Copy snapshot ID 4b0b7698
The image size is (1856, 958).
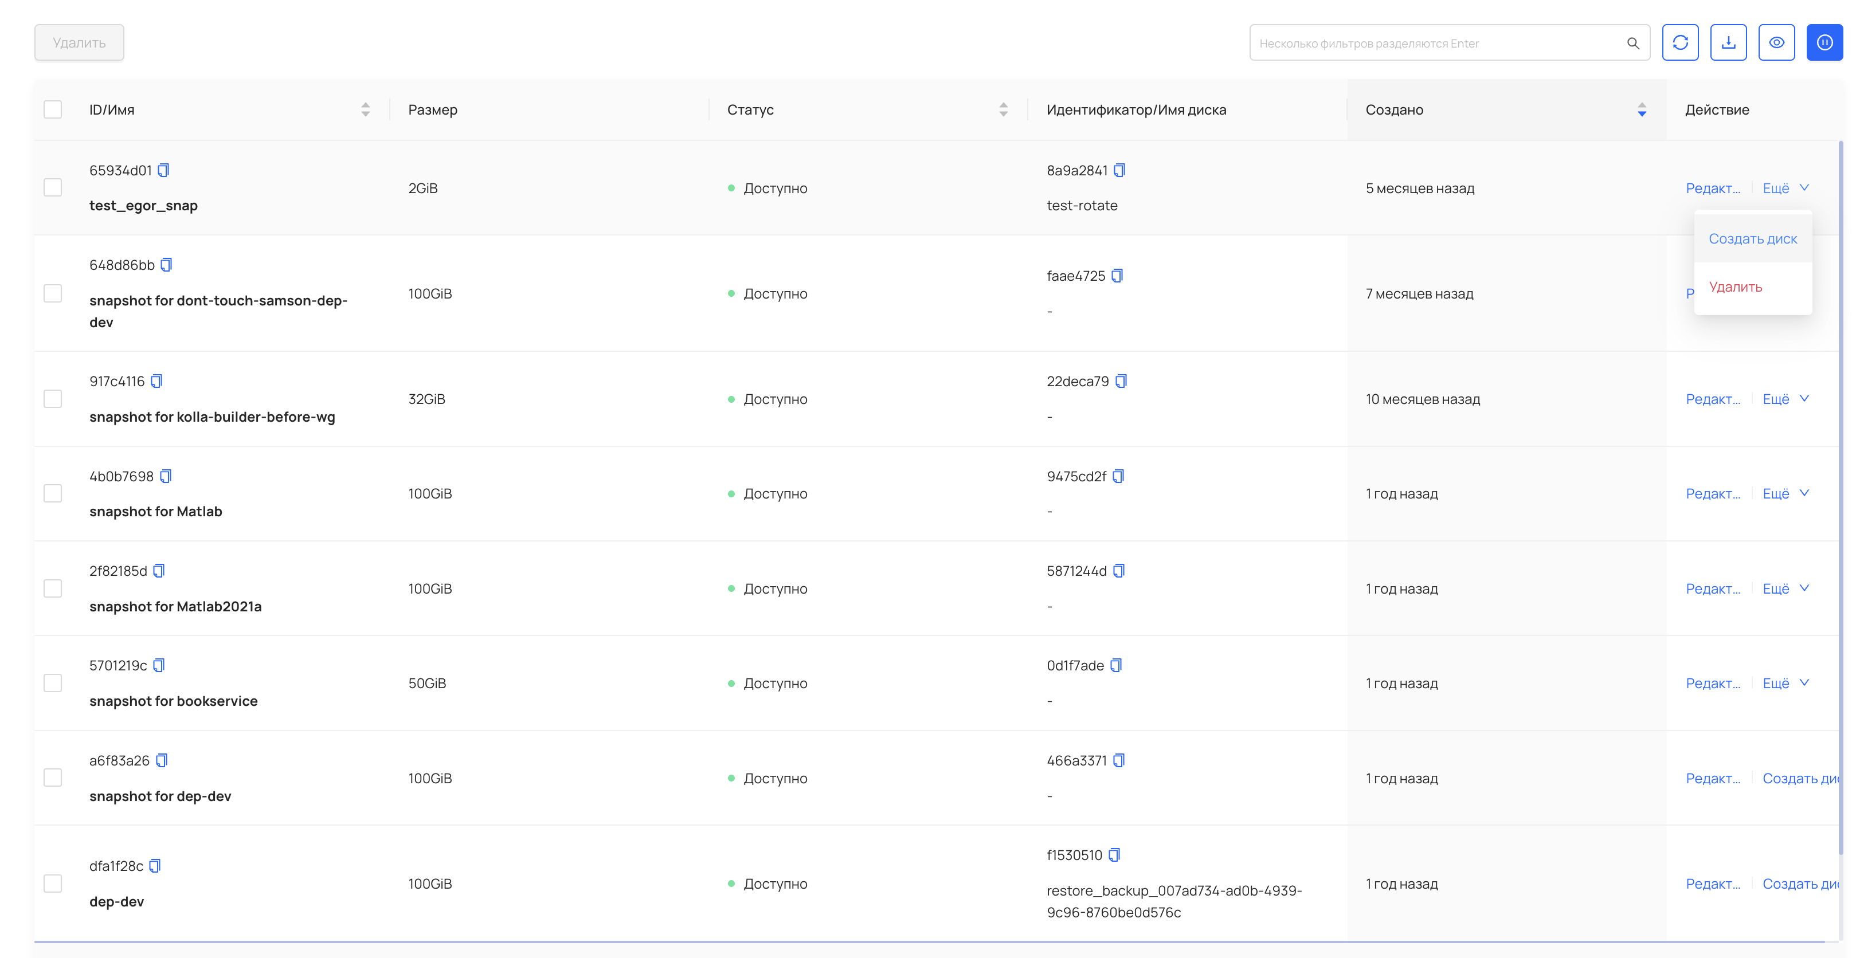point(166,476)
